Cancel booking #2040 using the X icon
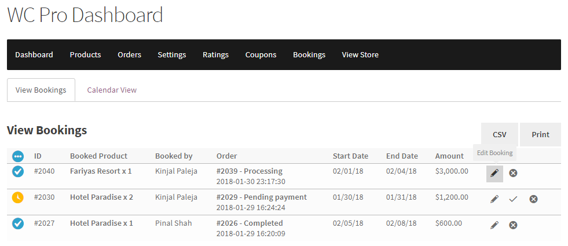 click(x=513, y=173)
